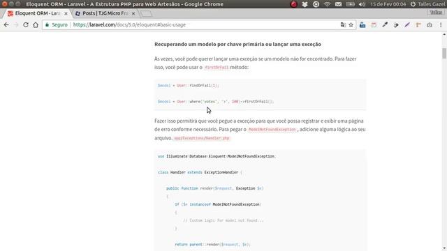Open the sound volume indicator
The height and width of the screenshot is (251, 447).
(362, 4)
